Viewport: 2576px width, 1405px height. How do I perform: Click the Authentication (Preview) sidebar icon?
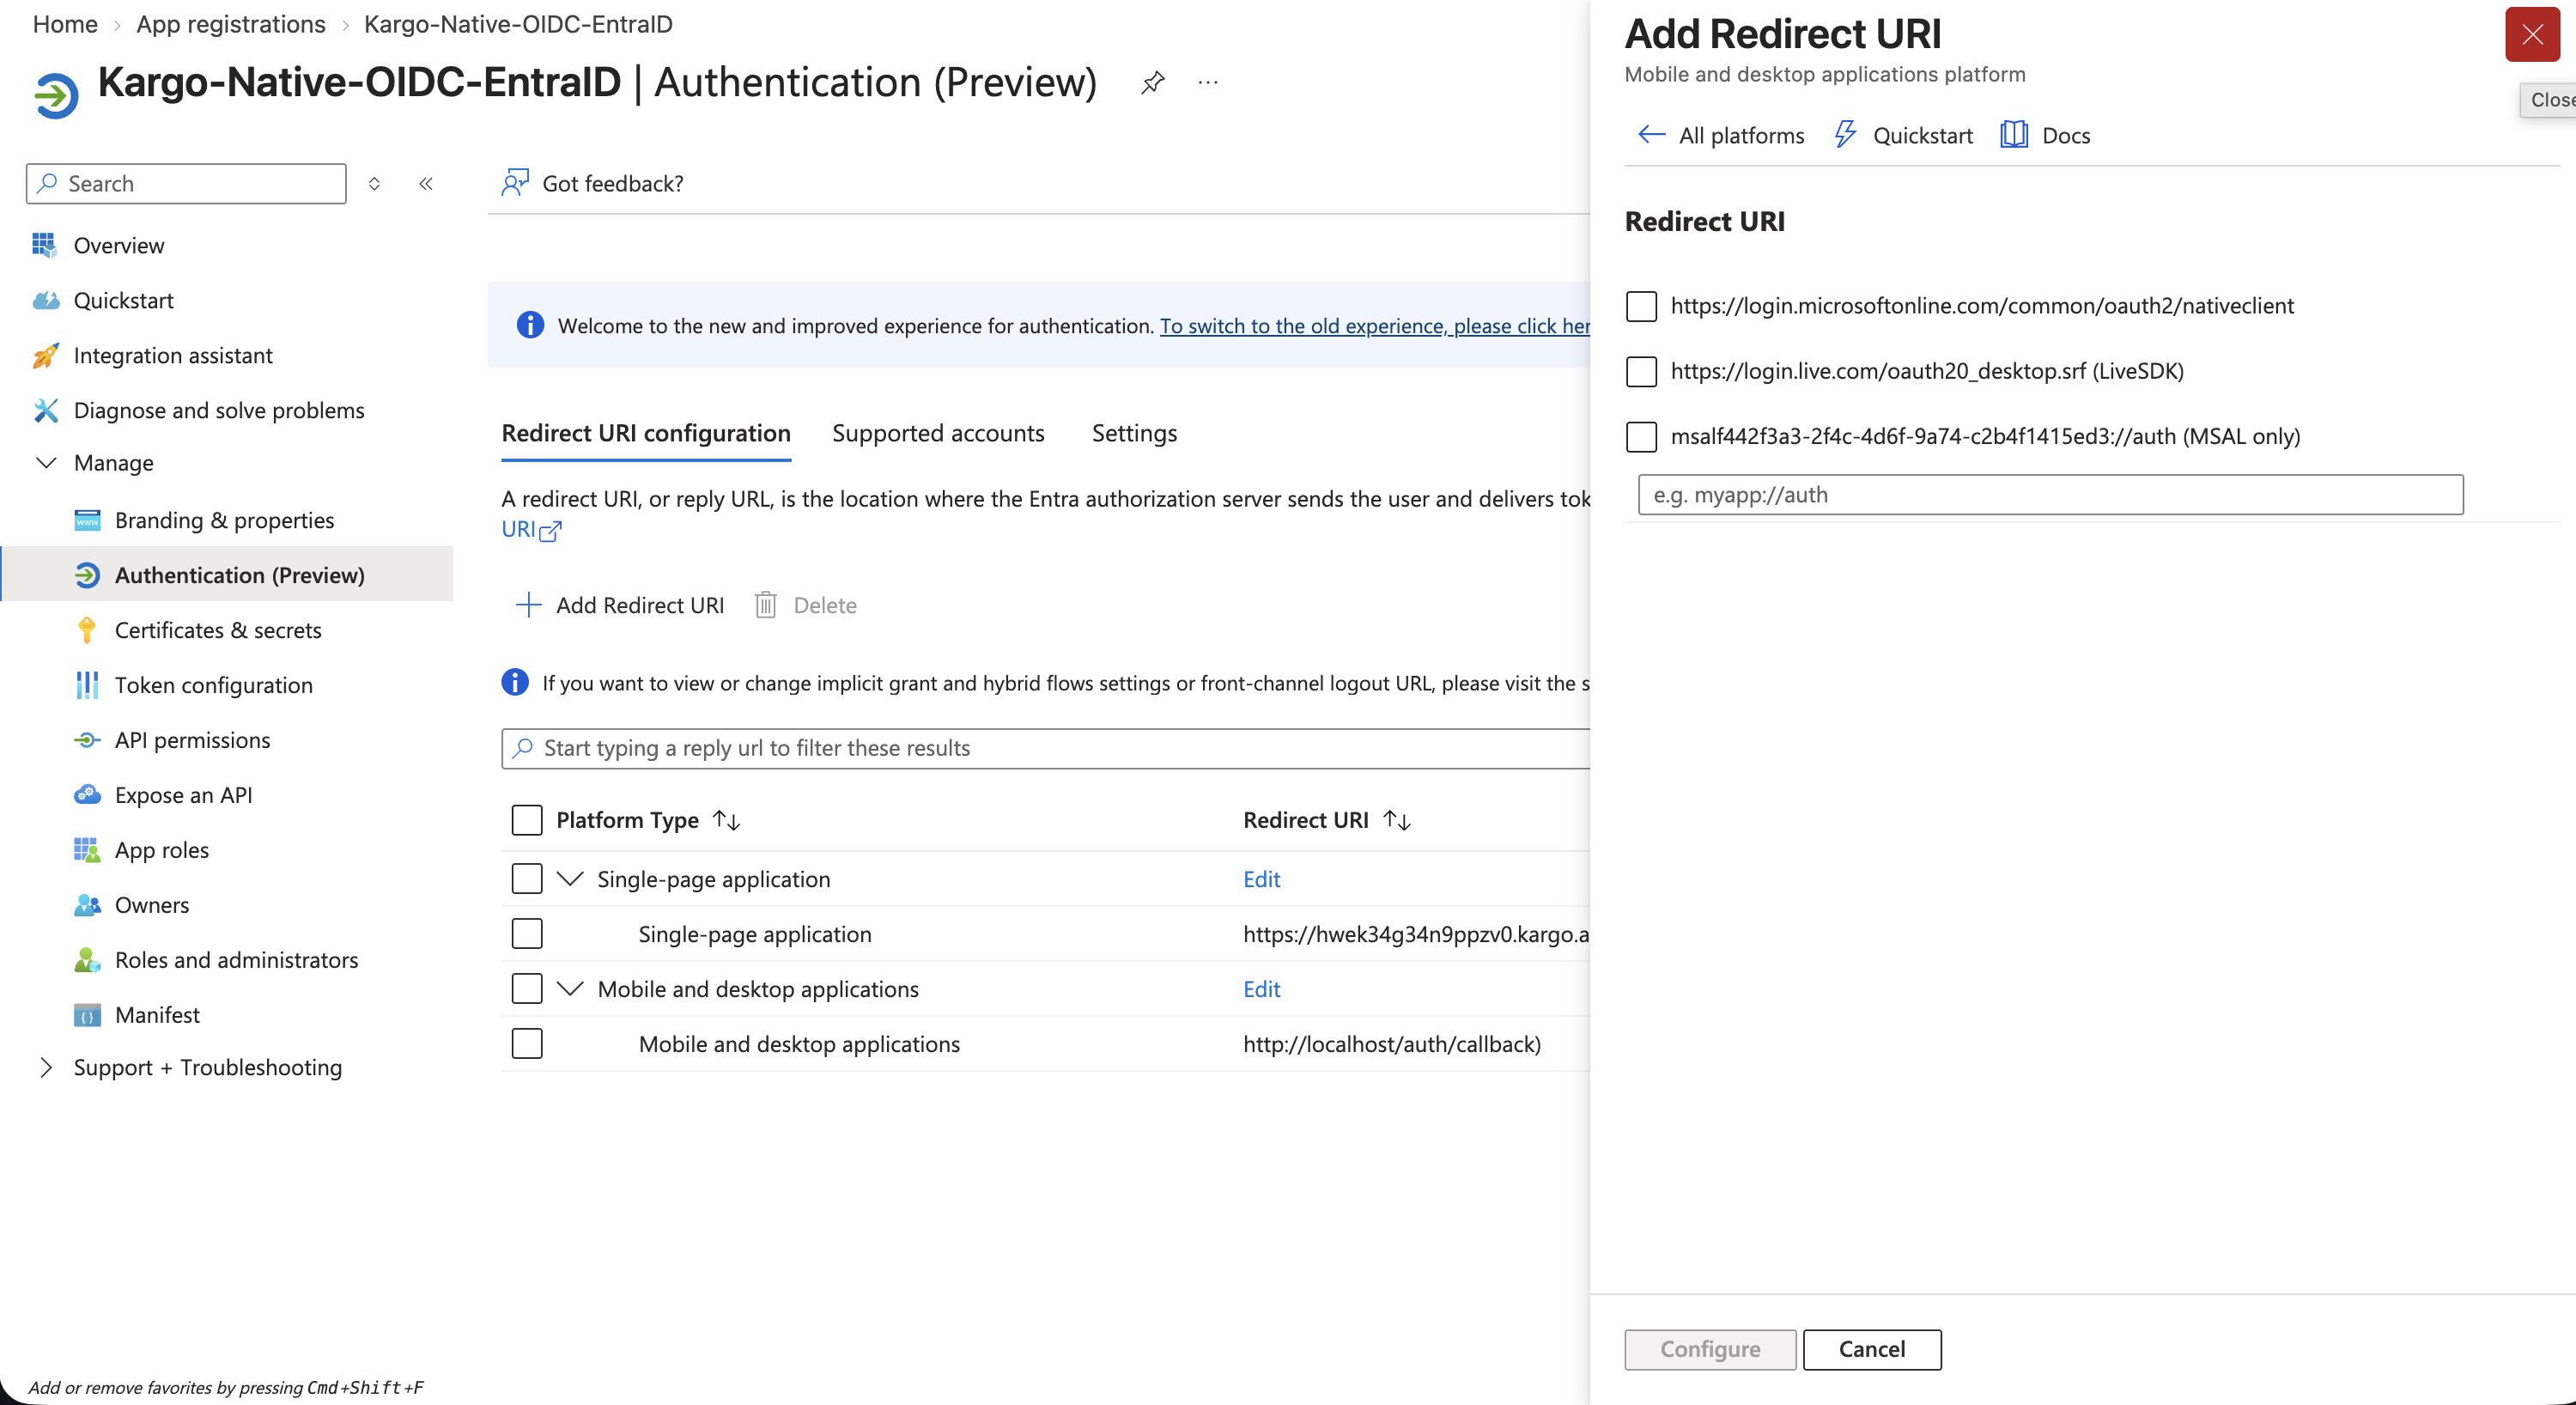click(87, 575)
